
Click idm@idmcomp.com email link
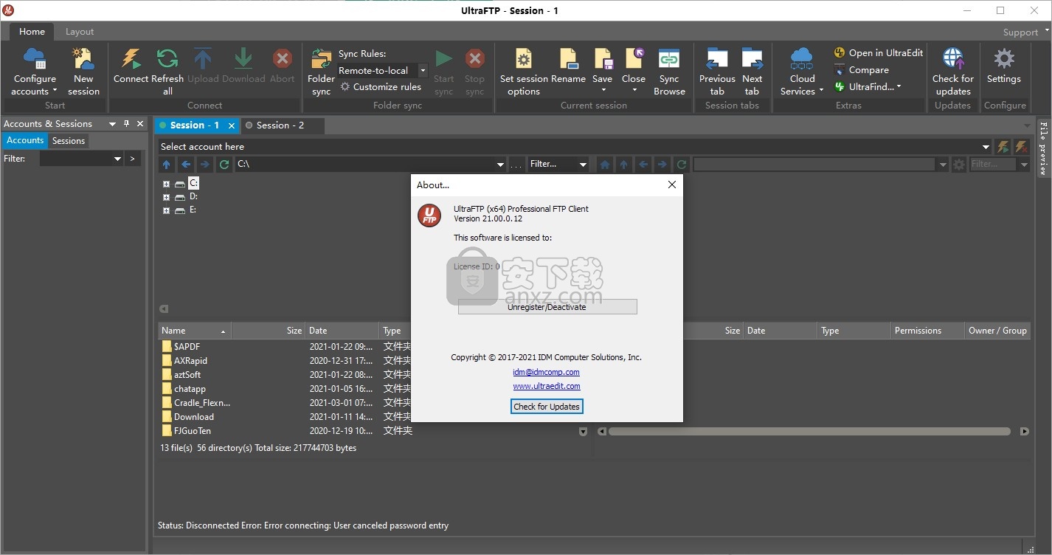click(547, 372)
